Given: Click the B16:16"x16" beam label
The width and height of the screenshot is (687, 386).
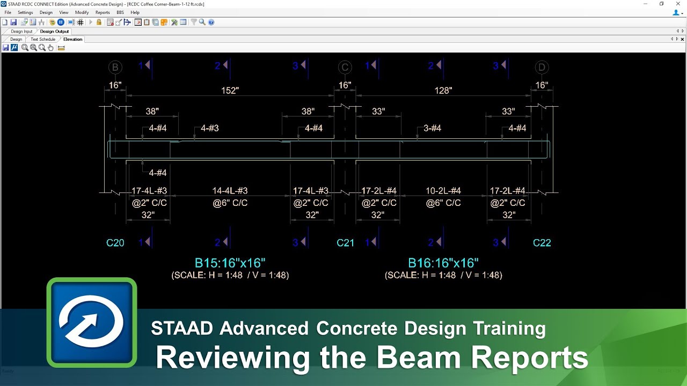Looking at the screenshot, I should pyautogui.click(x=443, y=263).
